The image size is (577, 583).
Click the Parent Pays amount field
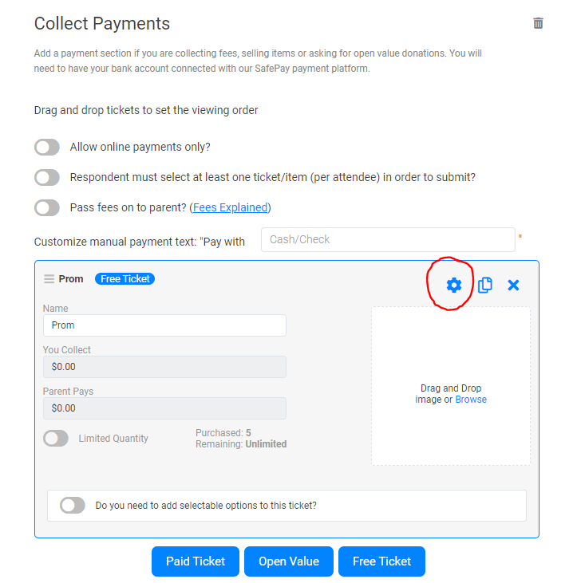click(x=164, y=408)
